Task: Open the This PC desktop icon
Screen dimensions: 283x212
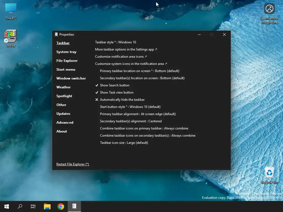Action: [11, 12]
